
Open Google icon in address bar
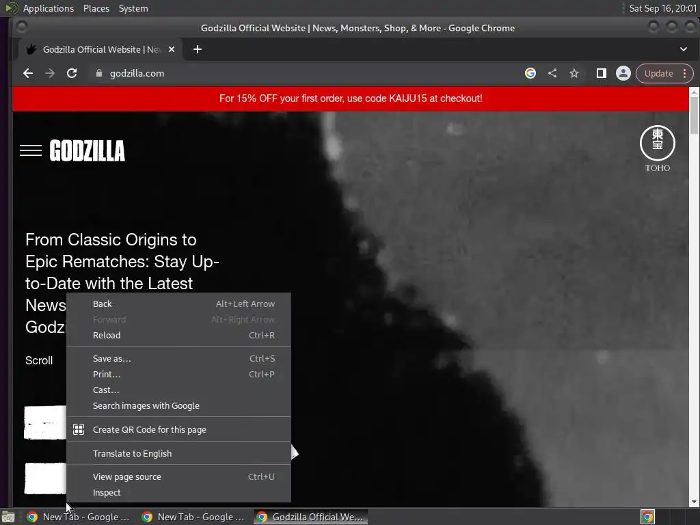click(x=530, y=73)
